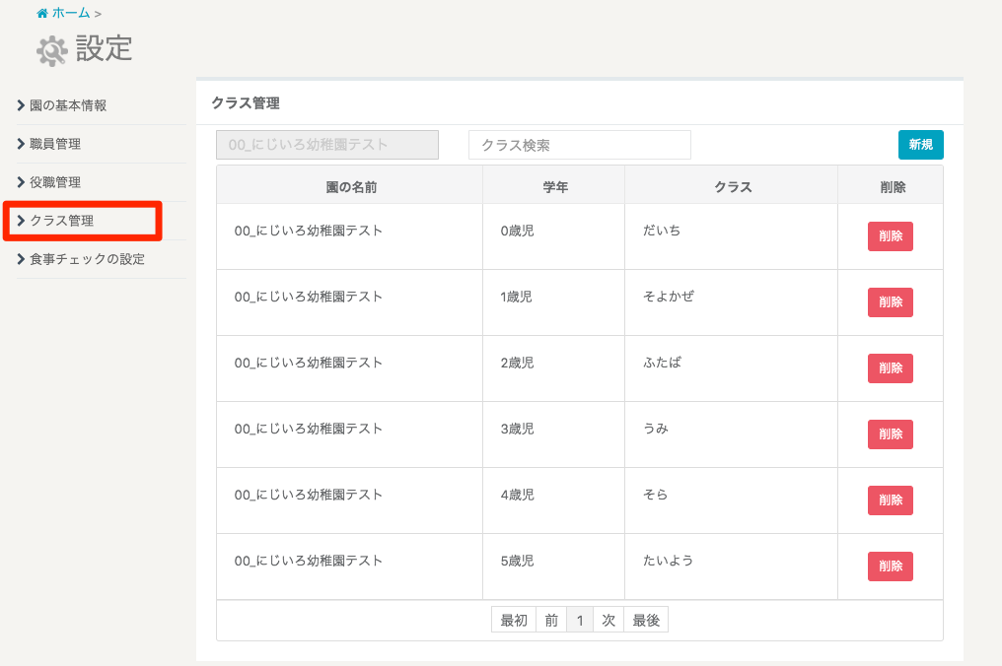Screen dimensions: 1002x666
Task: Open 職員管理 in the sidebar
Action: click(x=55, y=144)
